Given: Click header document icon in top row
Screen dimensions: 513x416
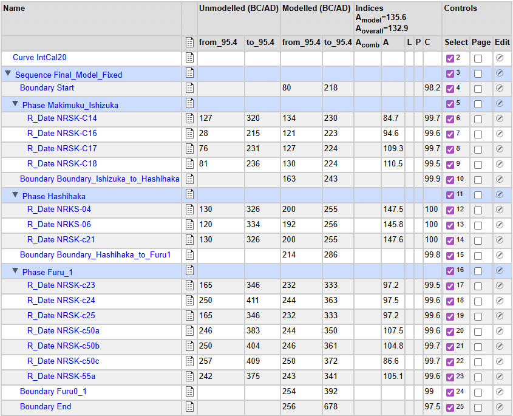Looking at the screenshot, I should point(189,43).
